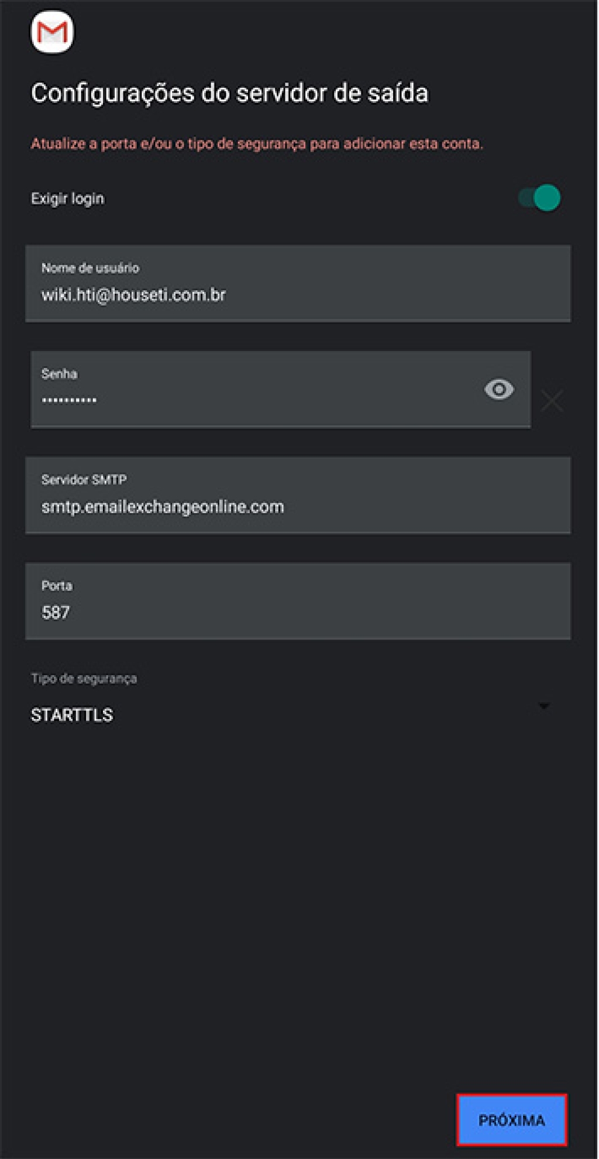Clear the password using the X icon

[552, 401]
